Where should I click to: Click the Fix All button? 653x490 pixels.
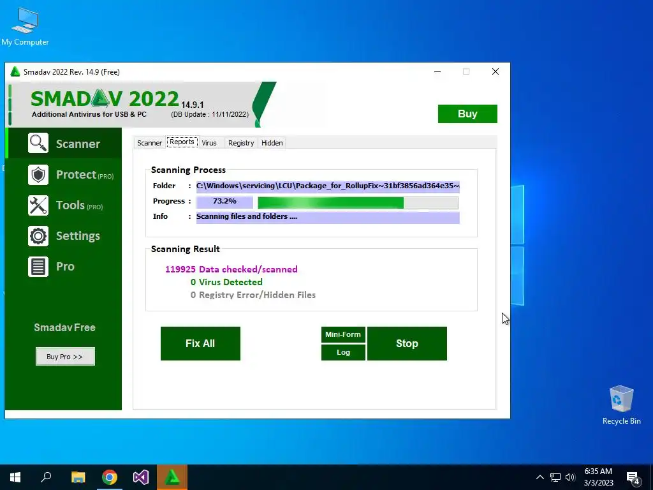(x=200, y=343)
